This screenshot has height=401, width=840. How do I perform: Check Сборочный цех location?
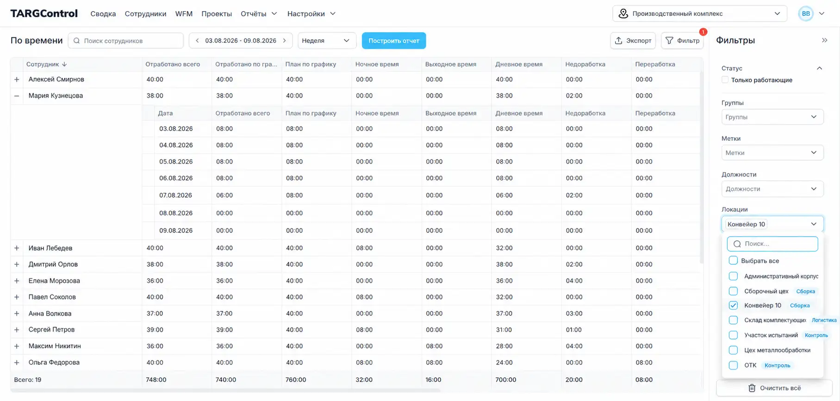733,291
